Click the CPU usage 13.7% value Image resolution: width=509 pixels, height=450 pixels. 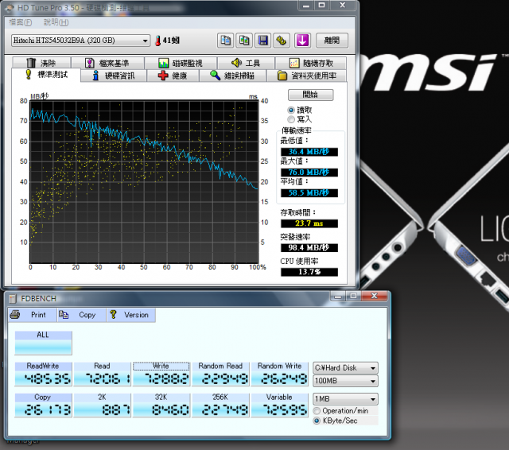point(309,272)
